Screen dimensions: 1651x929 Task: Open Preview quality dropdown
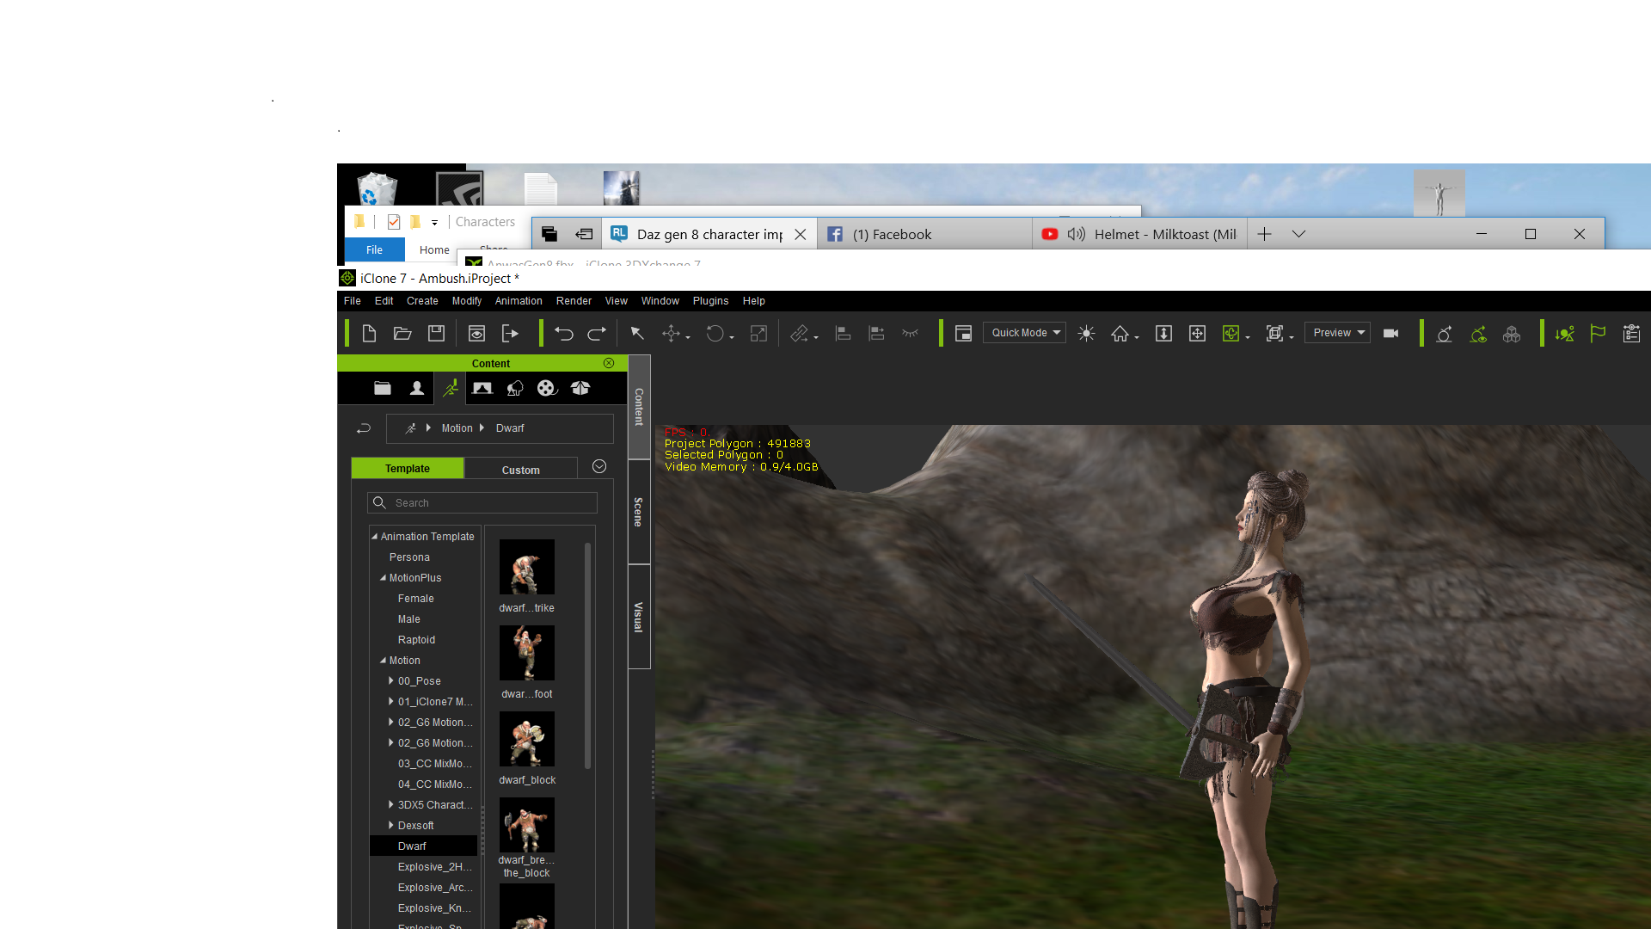1337,333
